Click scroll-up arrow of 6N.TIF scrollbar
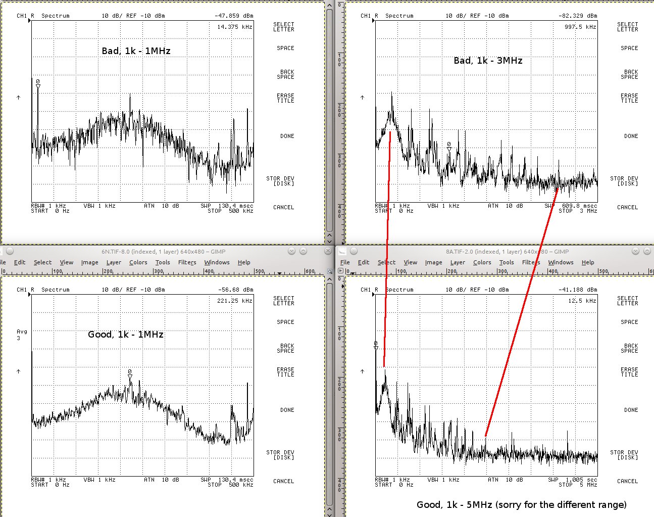The height and width of the screenshot is (517, 654). (x=330, y=279)
